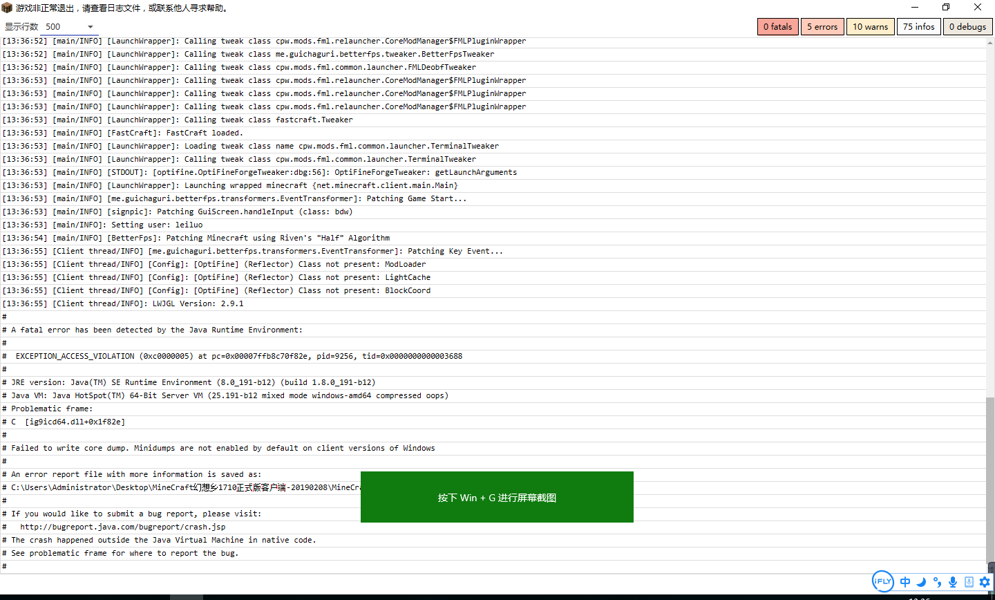
Task: Click the dropdown arrow next to 500
Action: pos(90,27)
